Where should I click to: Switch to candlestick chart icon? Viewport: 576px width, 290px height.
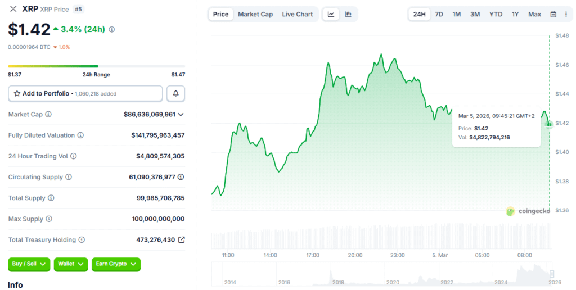[x=348, y=14]
